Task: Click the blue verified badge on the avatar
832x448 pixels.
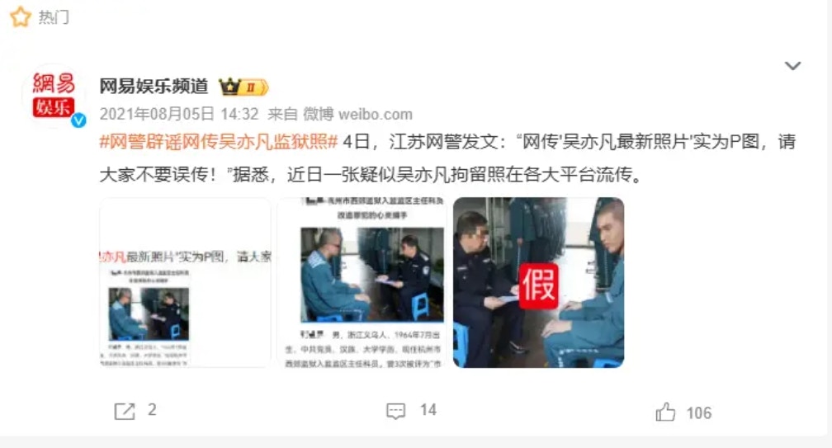Action: [78, 120]
